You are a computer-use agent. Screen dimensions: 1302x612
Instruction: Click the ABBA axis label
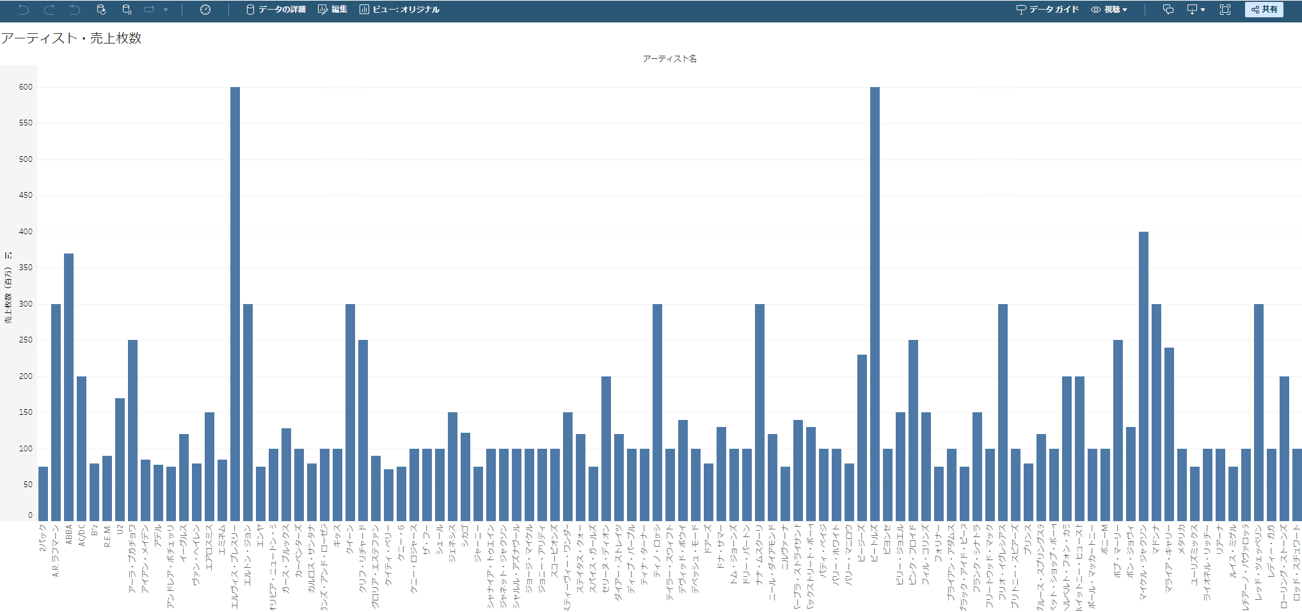click(x=68, y=535)
